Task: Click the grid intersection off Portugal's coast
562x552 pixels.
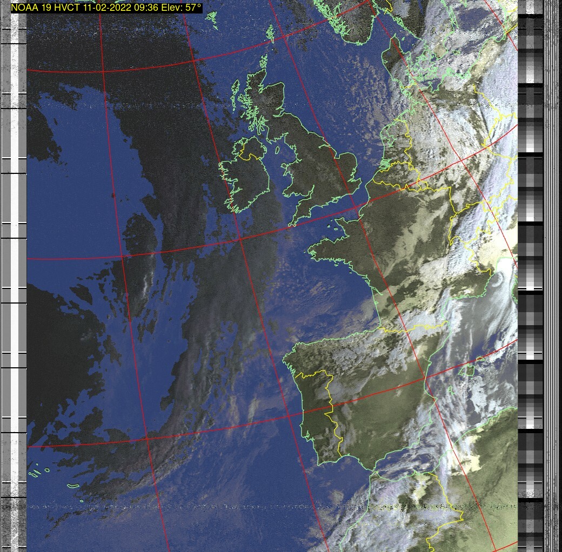Action: 287,416
